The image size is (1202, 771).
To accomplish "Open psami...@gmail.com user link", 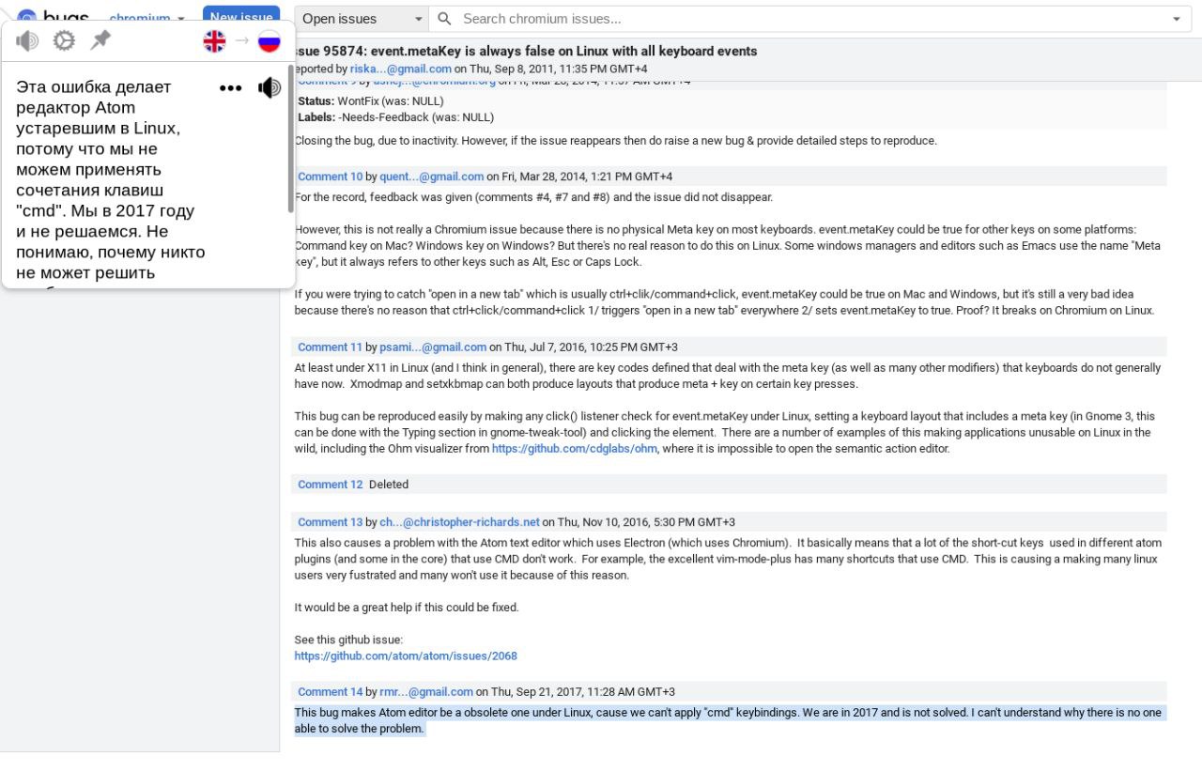I will coord(433,347).
